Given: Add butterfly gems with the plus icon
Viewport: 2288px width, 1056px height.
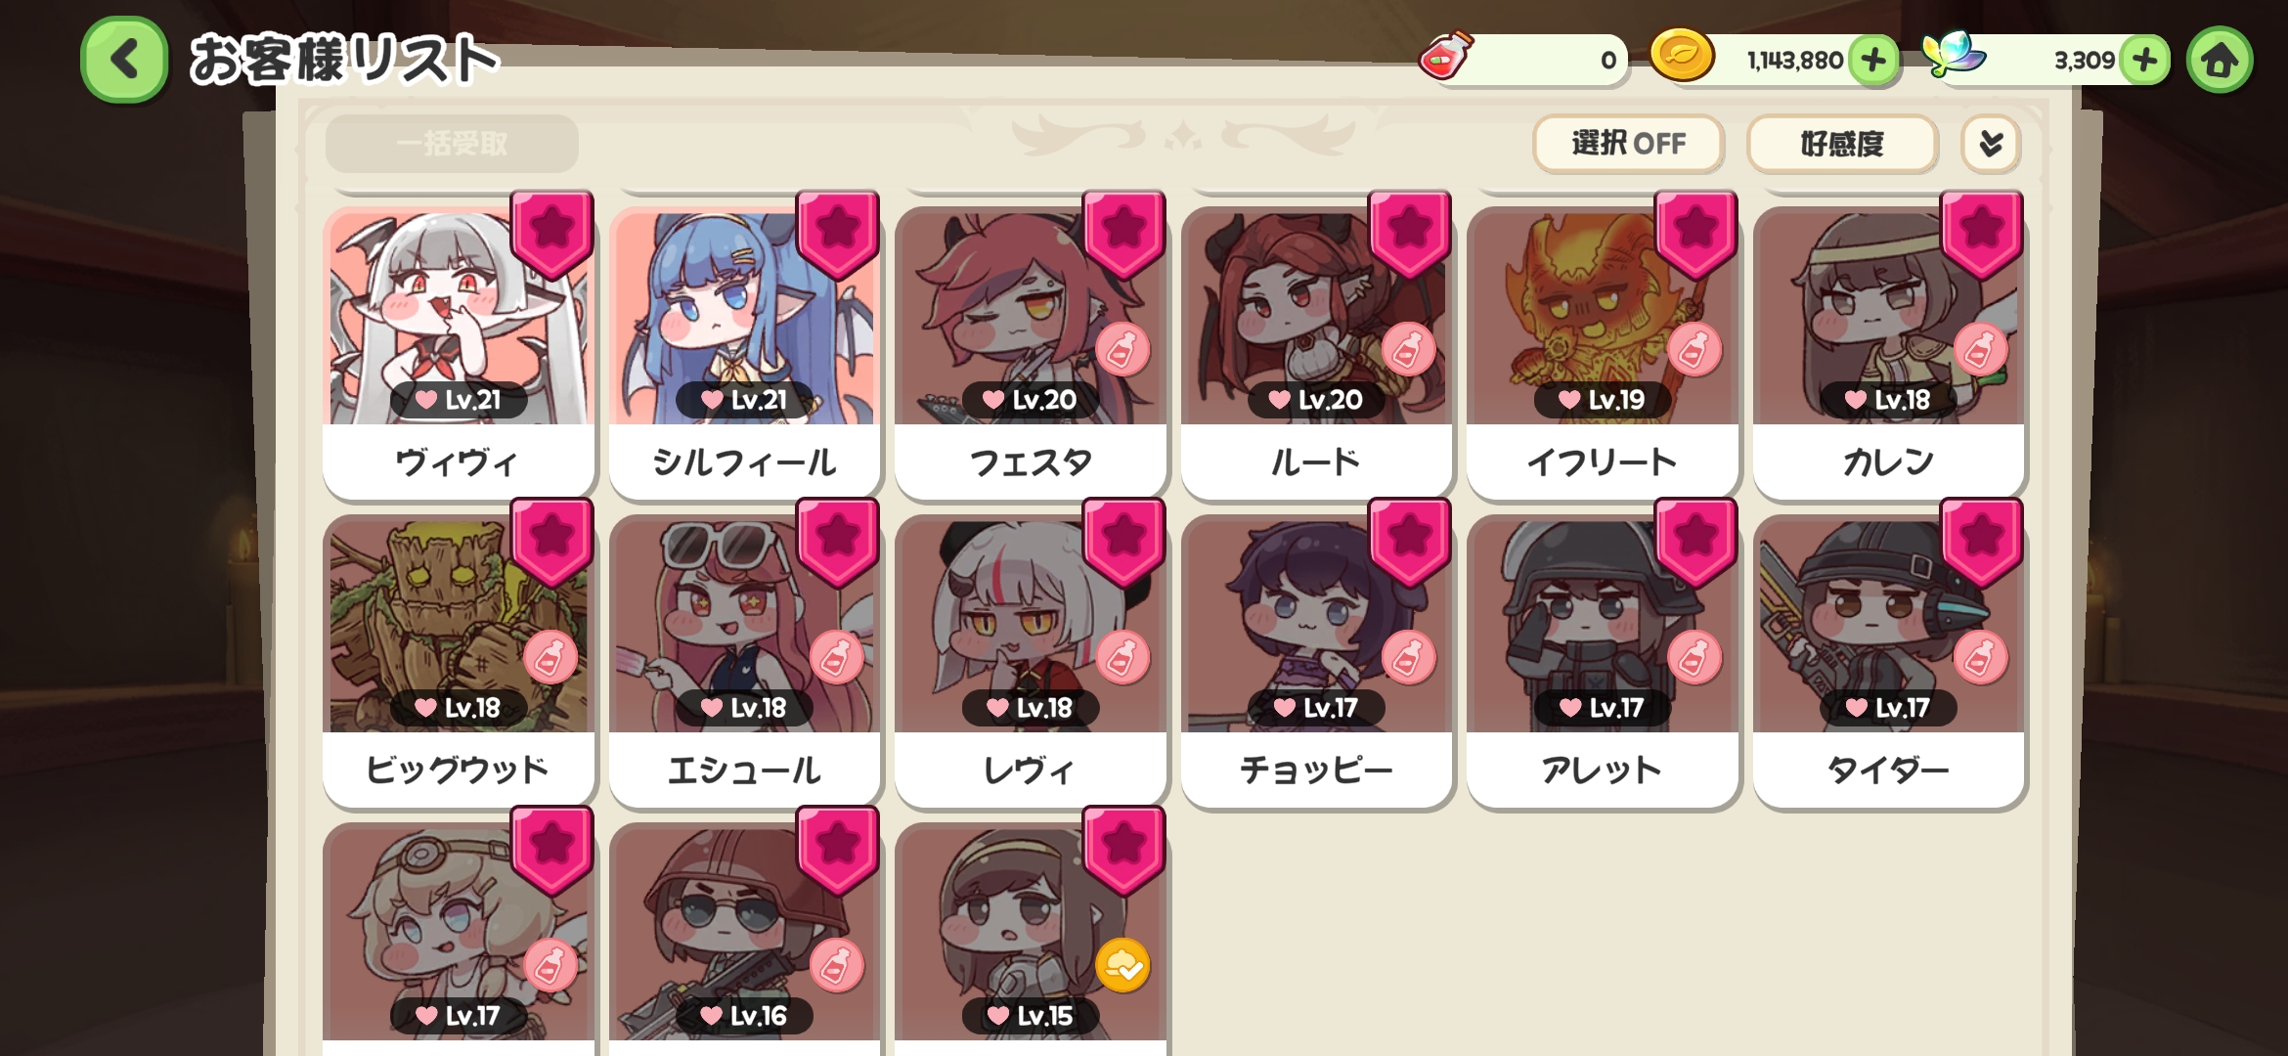Looking at the screenshot, I should click(x=2145, y=61).
